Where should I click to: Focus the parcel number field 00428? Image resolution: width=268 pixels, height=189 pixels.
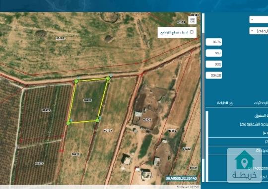click(214, 75)
